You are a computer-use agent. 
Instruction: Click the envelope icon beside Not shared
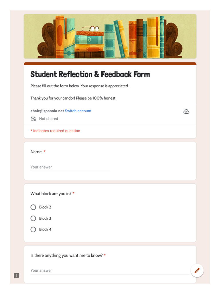[33, 119]
